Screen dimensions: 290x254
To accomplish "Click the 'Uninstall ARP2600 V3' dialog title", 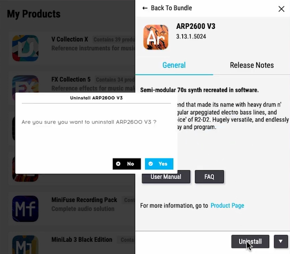I will click(x=96, y=98).
